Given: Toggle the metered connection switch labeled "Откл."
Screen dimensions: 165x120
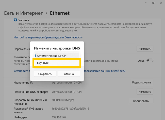Looking at the screenshot, I should [x=150, y=61].
